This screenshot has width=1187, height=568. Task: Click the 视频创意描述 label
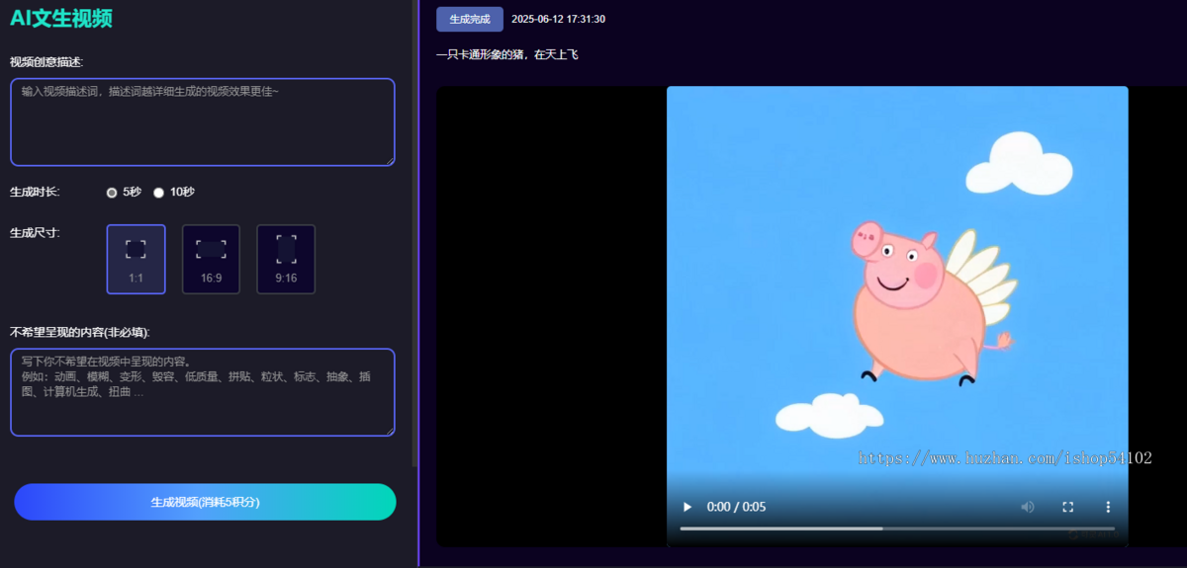coord(46,61)
